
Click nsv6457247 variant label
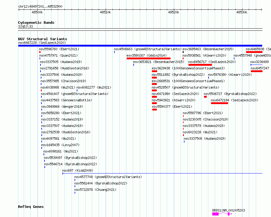(x=260, y=68)
